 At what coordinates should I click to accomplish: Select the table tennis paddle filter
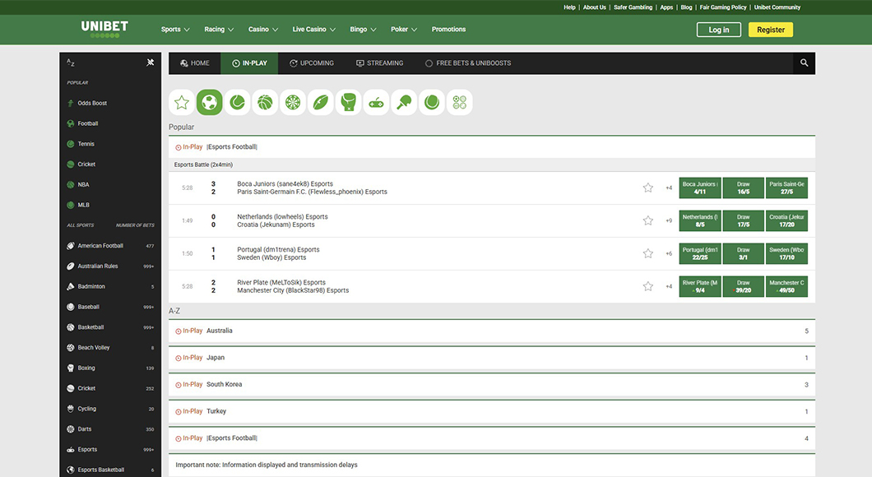pyautogui.click(x=404, y=102)
